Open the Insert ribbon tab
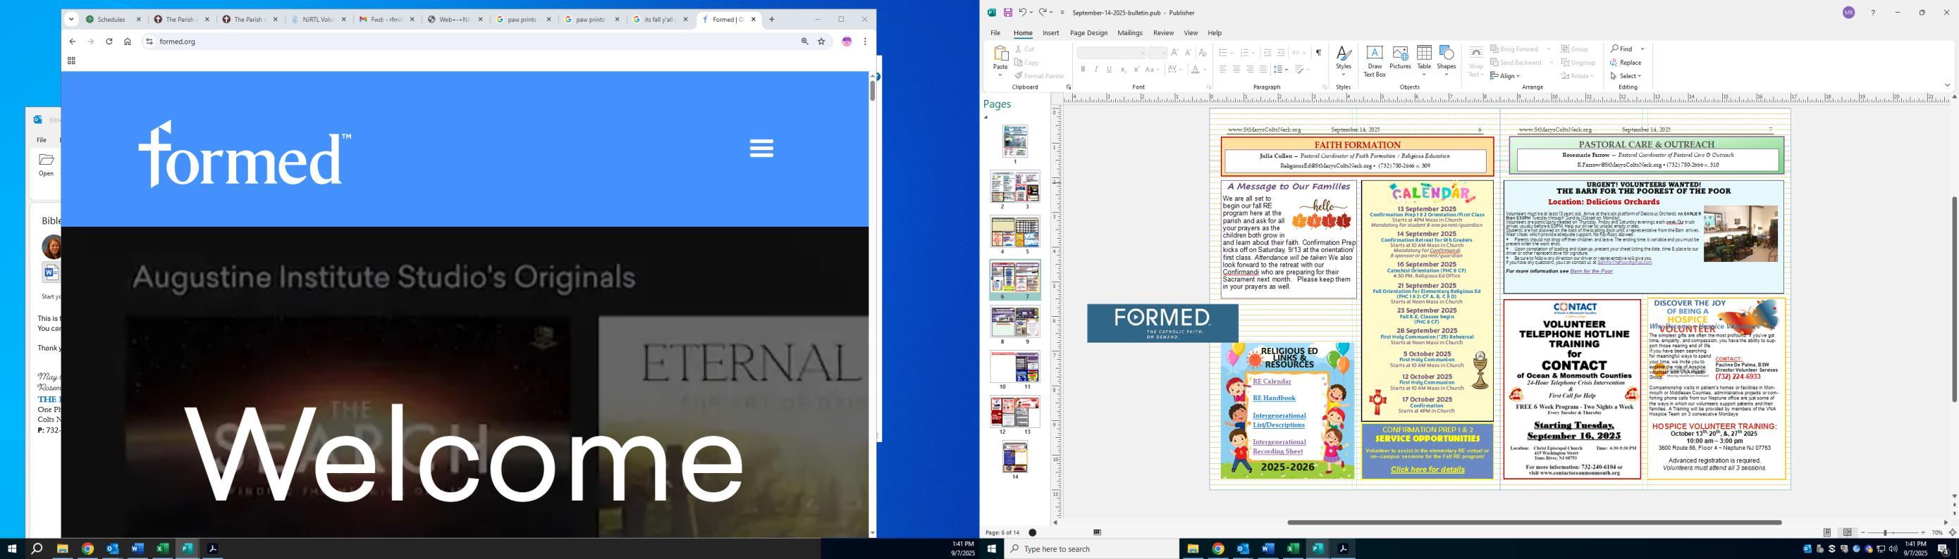This screenshot has height=559, width=1959. coord(1051,33)
